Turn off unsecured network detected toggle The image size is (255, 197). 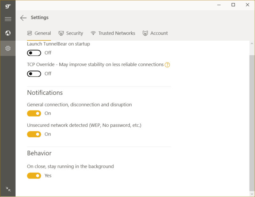(x=34, y=134)
